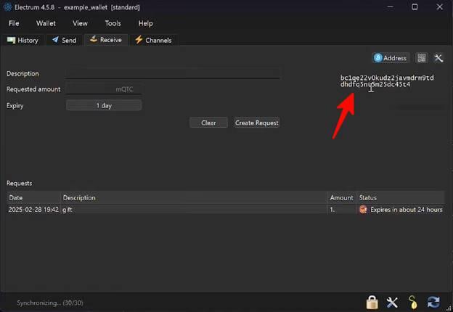
Task: Click the seed icon in status bar
Action: (413, 302)
